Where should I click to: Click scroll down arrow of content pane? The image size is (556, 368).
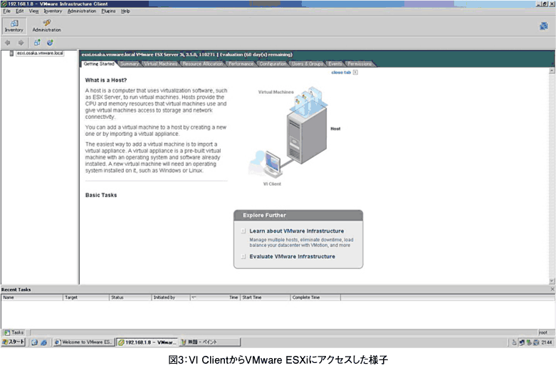pyautogui.click(x=552, y=281)
